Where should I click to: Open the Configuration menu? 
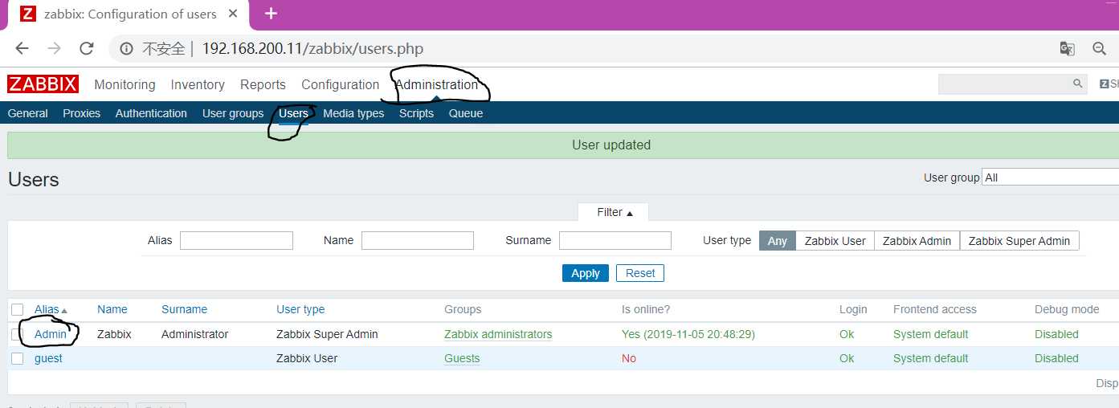coord(340,84)
